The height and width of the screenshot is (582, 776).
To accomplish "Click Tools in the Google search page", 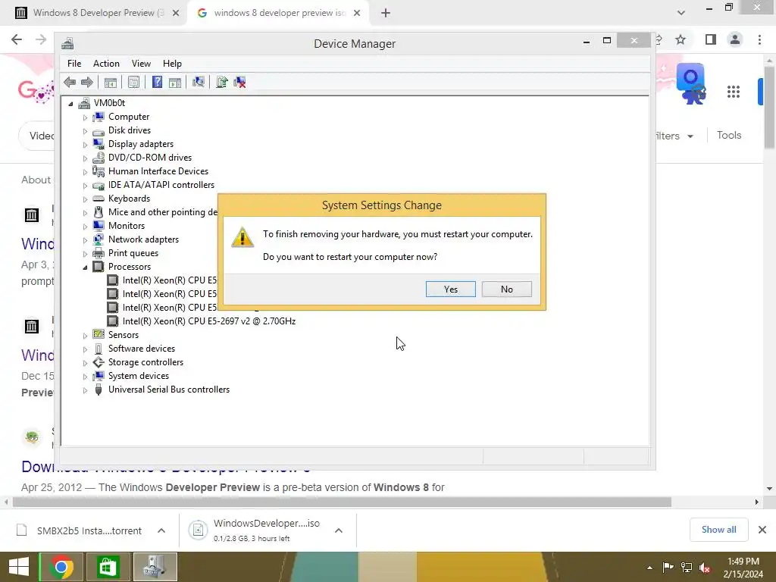I will point(729,135).
